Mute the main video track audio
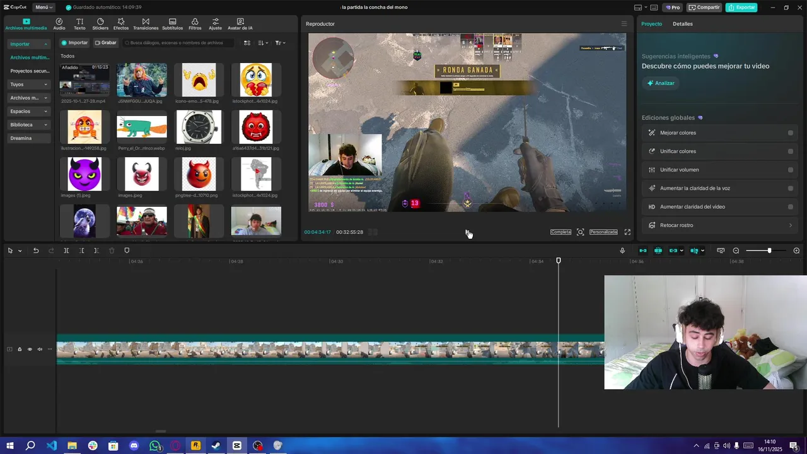This screenshot has height=454, width=807. [x=40, y=349]
